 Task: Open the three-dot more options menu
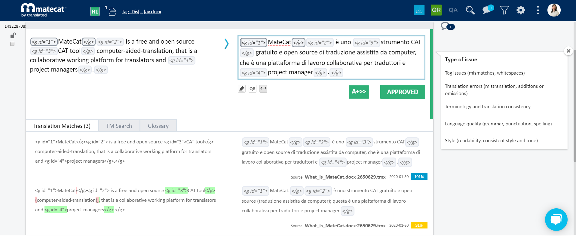[x=538, y=10]
